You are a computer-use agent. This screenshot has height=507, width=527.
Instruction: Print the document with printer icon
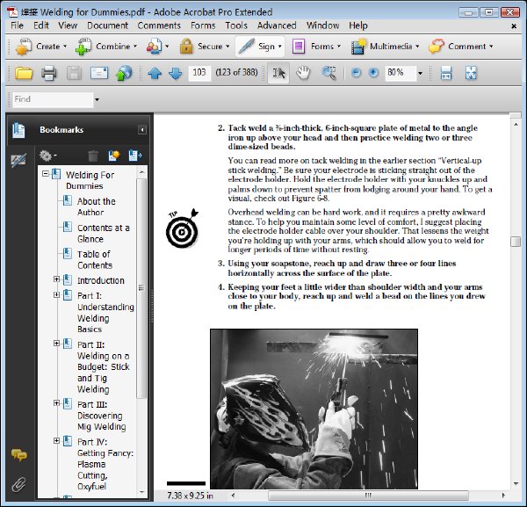point(48,73)
